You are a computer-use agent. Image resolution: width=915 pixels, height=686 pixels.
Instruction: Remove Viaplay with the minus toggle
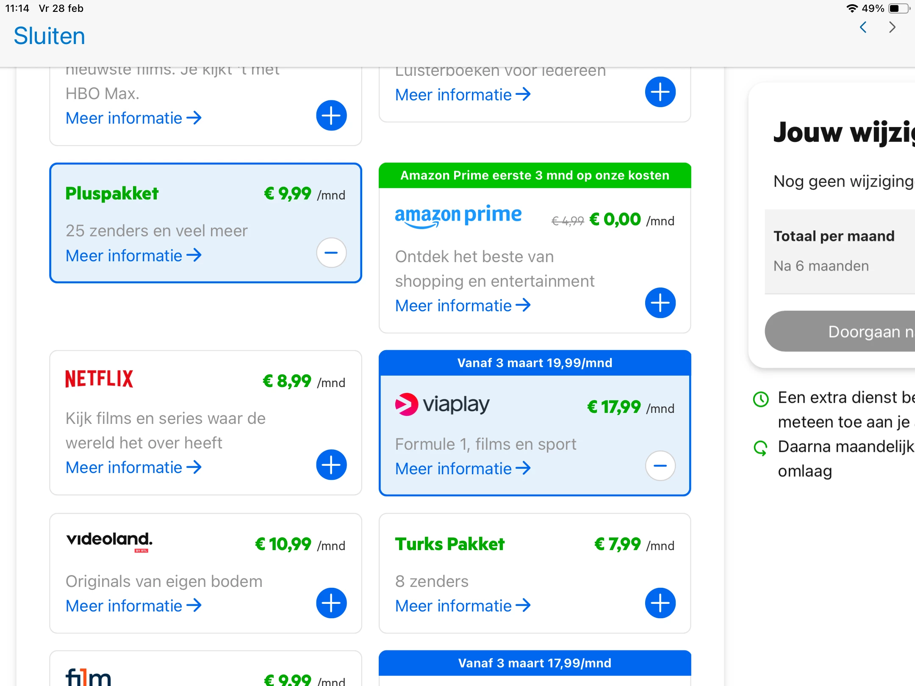[x=660, y=466]
